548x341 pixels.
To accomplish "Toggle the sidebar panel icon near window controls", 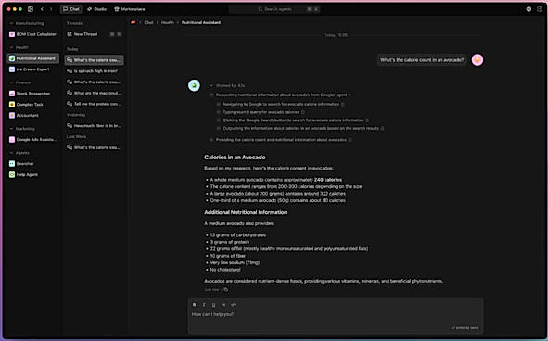I will click(x=31, y=9).
